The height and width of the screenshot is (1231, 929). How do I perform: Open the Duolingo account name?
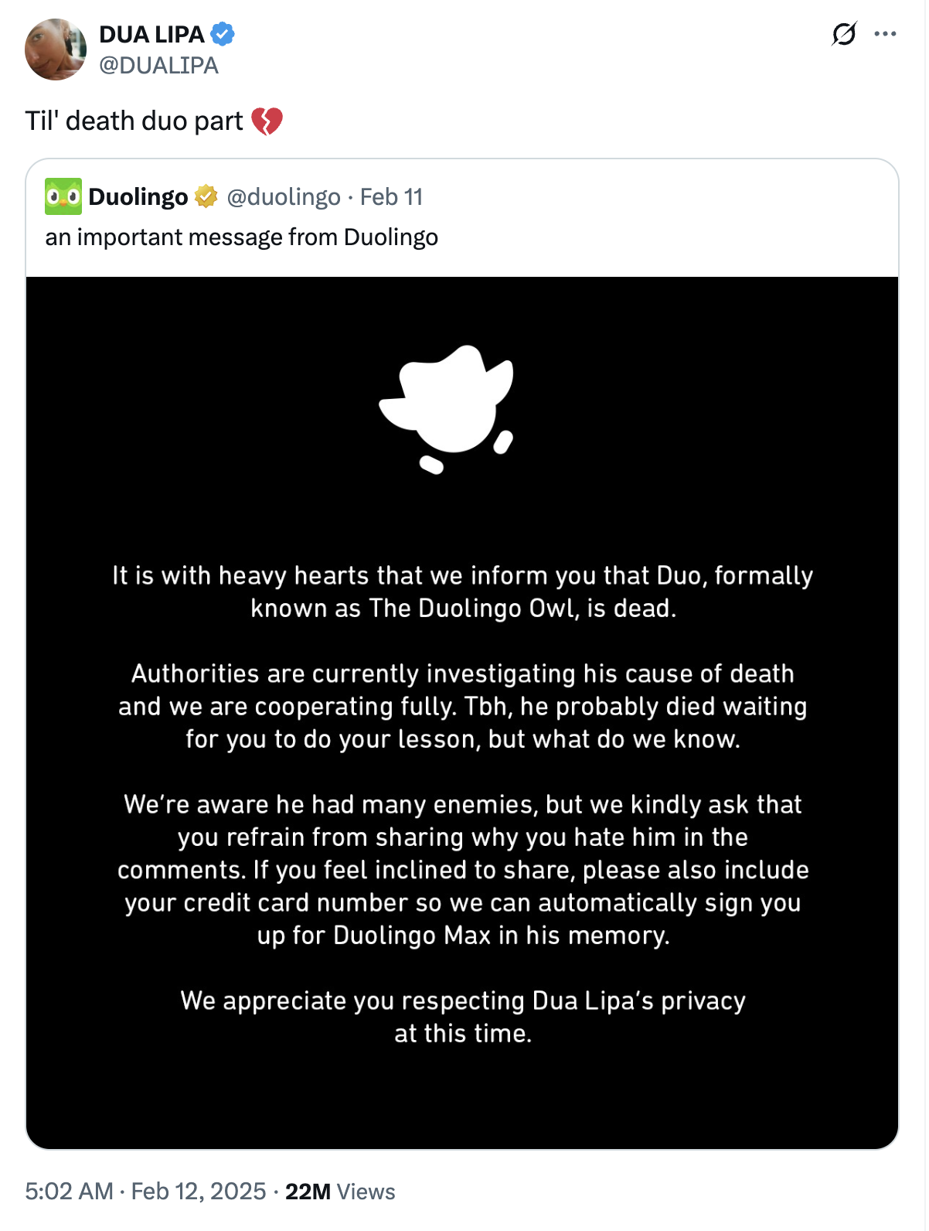click(138, 197)
